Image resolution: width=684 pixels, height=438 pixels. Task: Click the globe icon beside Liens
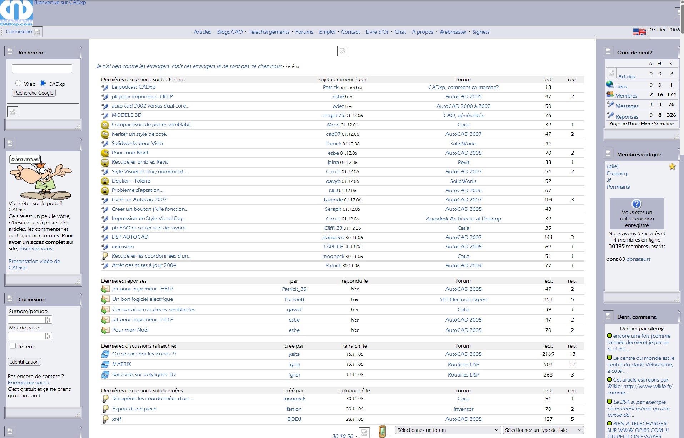point(610,85)
